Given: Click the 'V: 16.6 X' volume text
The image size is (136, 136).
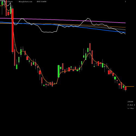Looking at the screenshot, I should [x=131, y=105].
